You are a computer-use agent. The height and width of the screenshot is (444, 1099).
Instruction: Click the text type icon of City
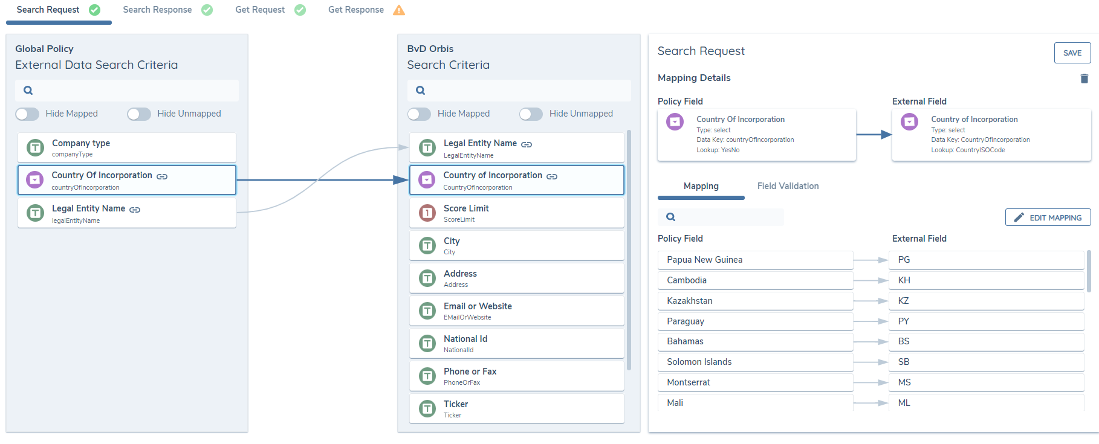[x=427, y=245]
